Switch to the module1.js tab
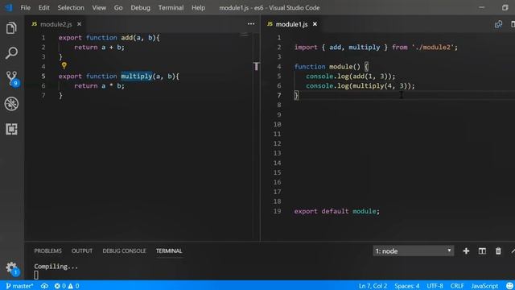The image size is (515, 290). [291, 24]
